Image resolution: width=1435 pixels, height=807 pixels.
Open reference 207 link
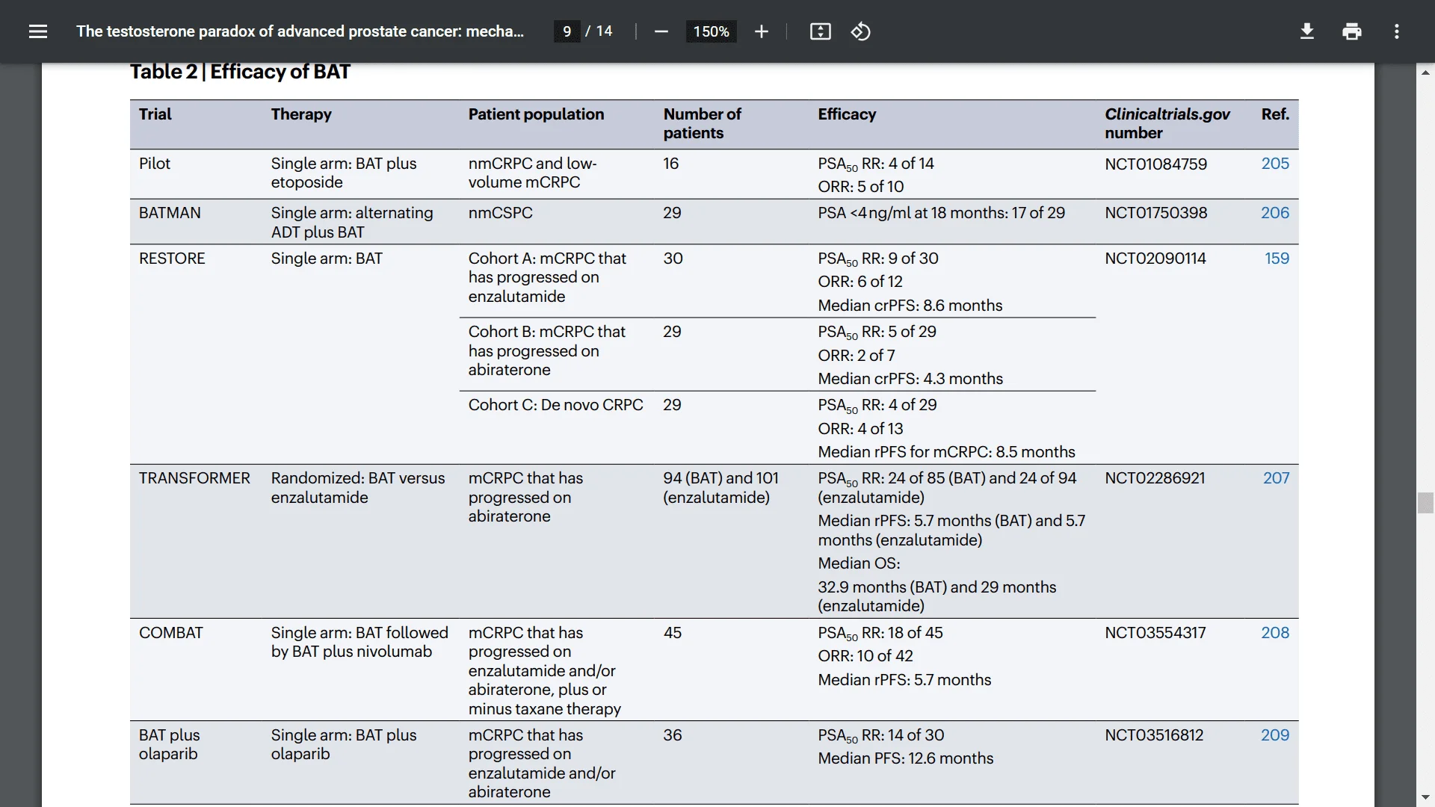[x=1276, y=478]
